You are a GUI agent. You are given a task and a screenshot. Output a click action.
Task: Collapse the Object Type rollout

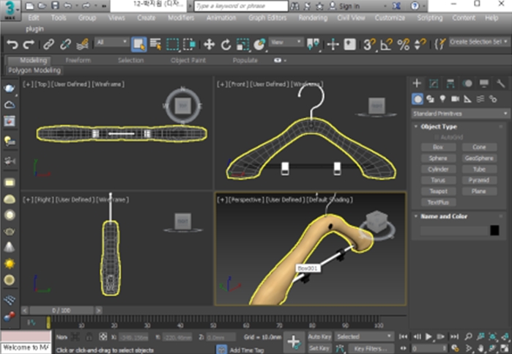pos(439,127)
